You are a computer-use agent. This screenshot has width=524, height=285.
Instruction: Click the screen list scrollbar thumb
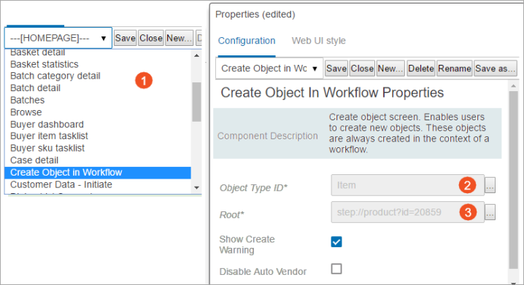(196, 102)
